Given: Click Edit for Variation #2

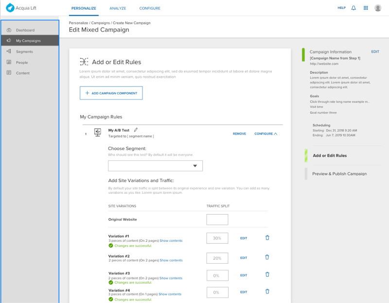Looking at the screenshot, I should 244,258.
